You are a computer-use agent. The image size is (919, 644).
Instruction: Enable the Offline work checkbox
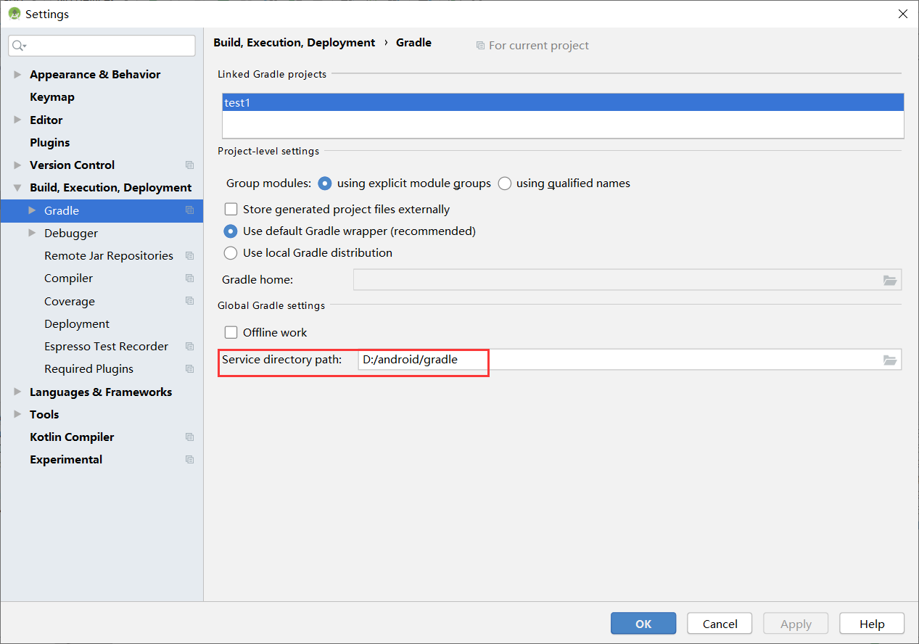231,332
